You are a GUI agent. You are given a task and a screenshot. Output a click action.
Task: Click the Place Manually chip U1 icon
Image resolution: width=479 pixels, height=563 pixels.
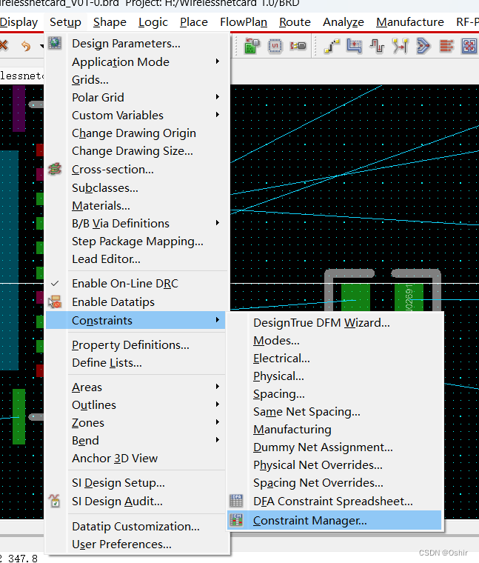[x=275, y=46]
